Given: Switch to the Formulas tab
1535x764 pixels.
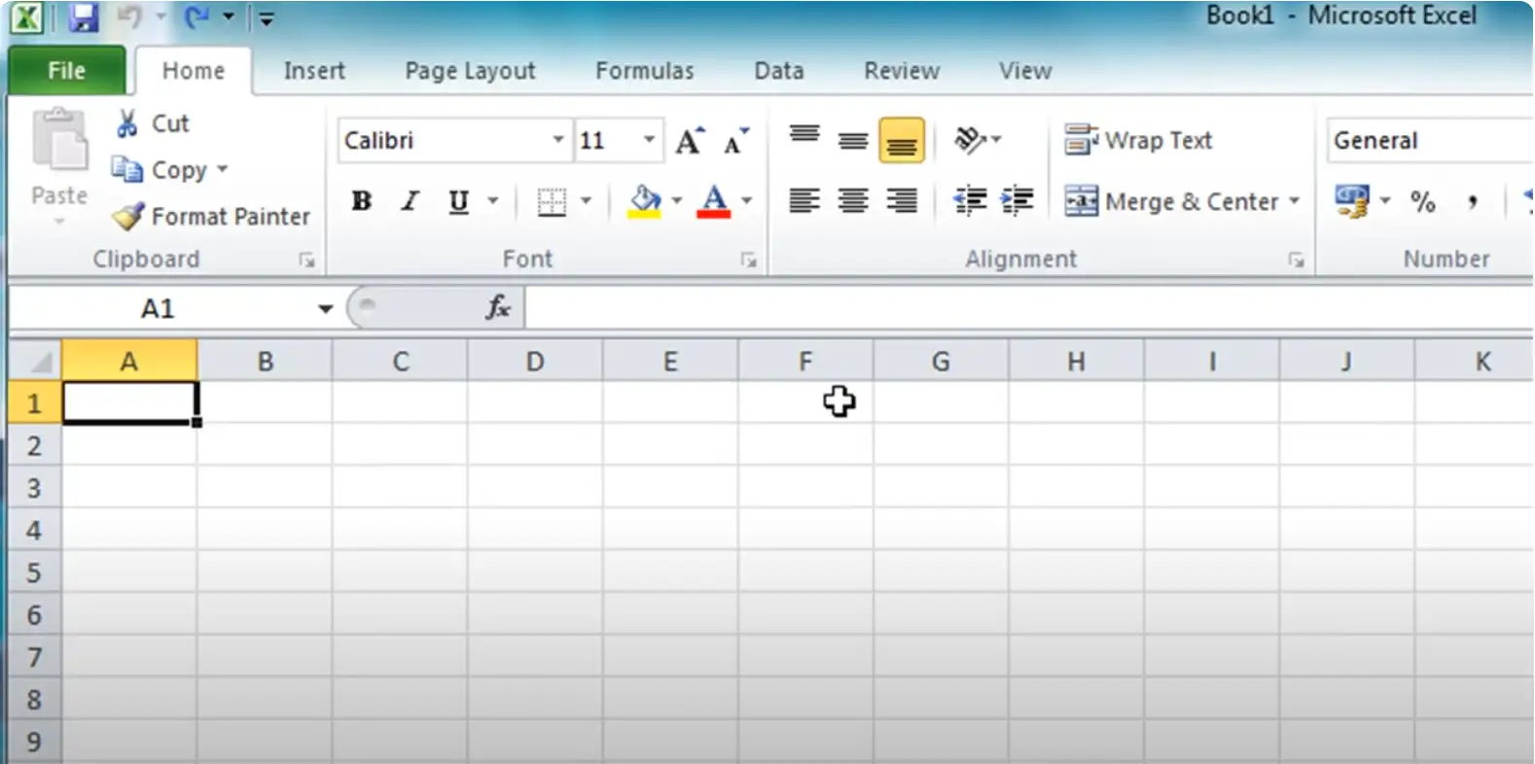Looking at the screenshot, I should coord(645,71).
